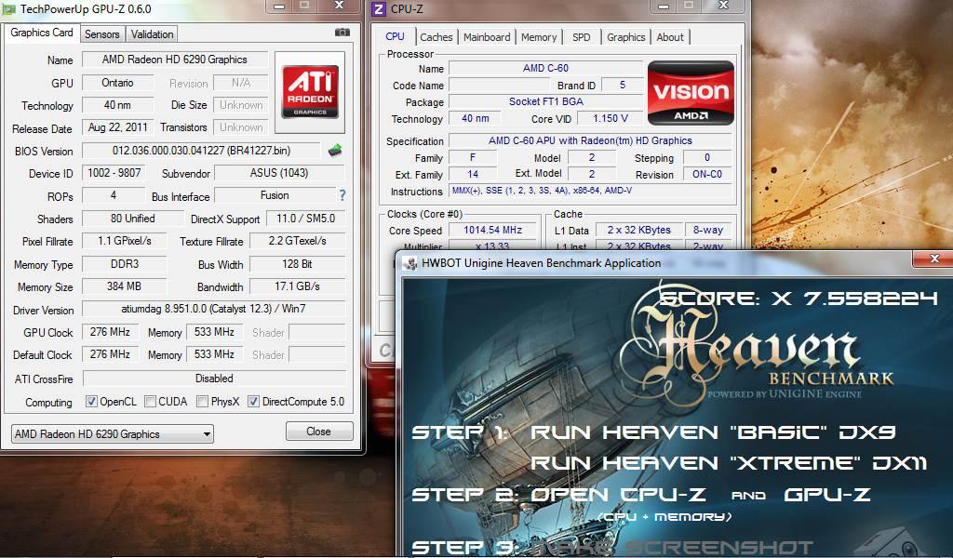953x558 pixels.
Task: Click the CPU-Z processor name AMD C-60
Action: [545, 68]
